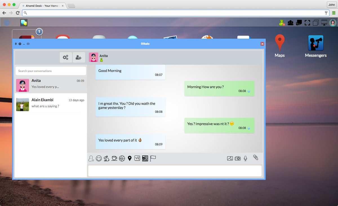Open the contacts group icon in desk bar
Image resolution: width=338 pixels, height=206 pixels.
pos(290,23)
